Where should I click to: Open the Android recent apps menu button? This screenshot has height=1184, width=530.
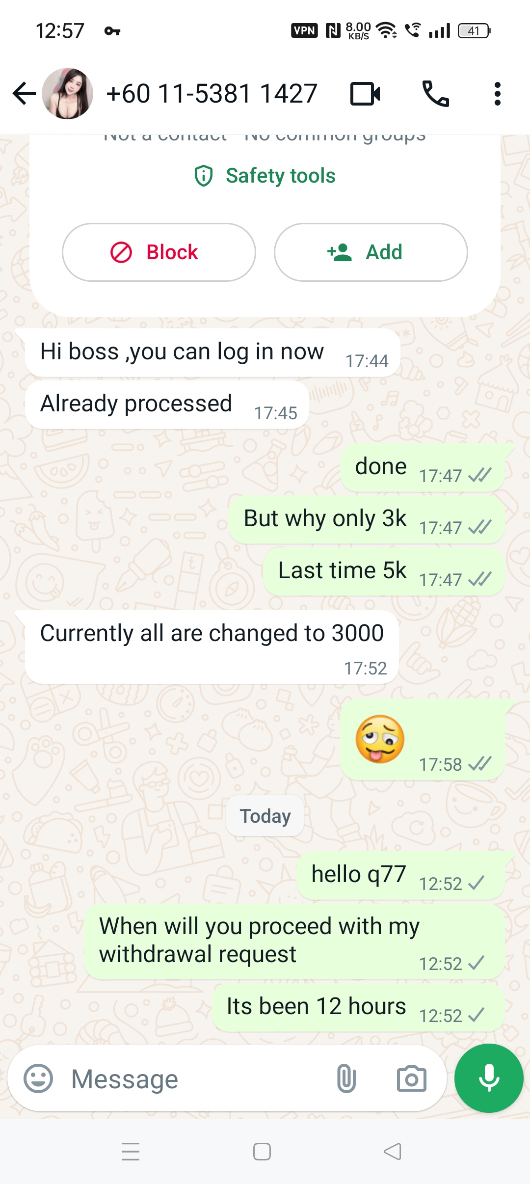131,1152
